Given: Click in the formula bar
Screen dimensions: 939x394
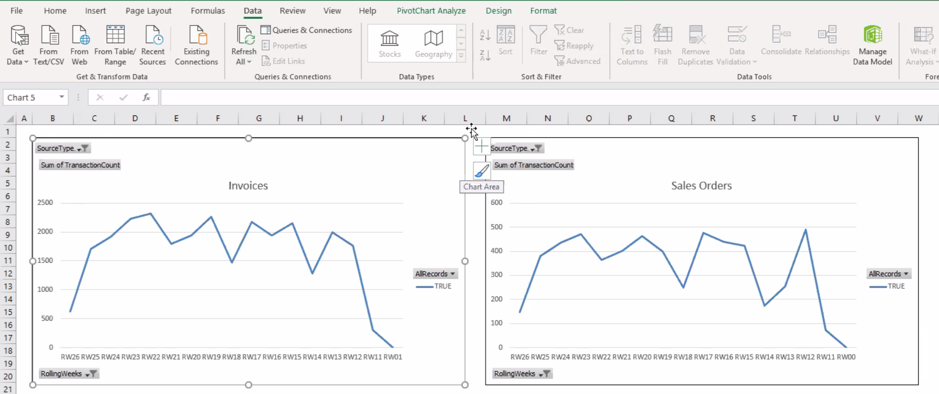Looking at the screenshot, I should coord(550,97).
